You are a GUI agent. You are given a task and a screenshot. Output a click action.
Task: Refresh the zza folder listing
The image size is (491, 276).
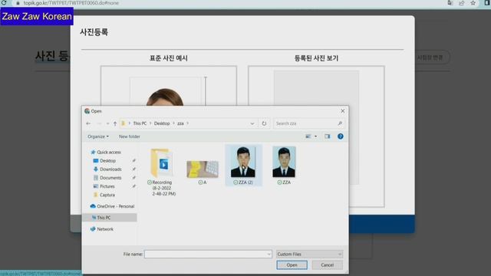pyautogui.click(x=264, y=123)
